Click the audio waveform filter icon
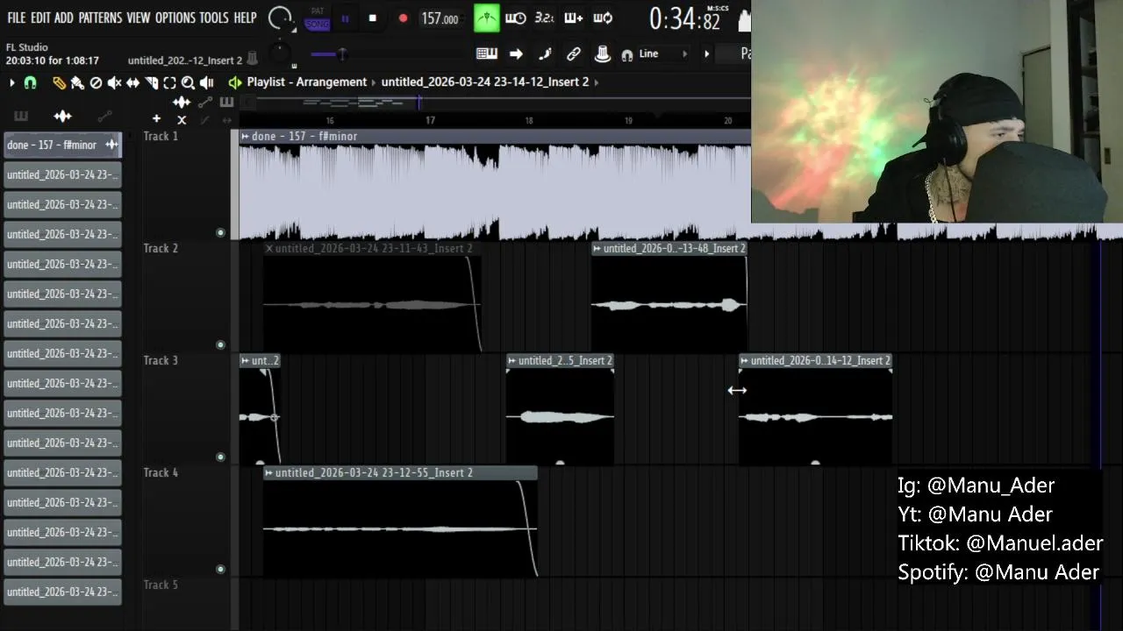Screen dimensions: 1123x631 [x=62, y=117]
